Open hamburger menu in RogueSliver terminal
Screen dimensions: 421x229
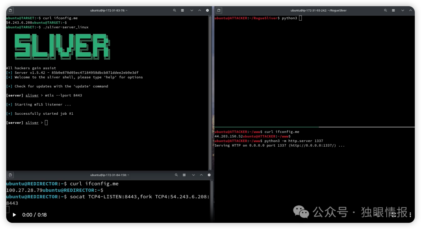pyautogui.click(x=393, y=10)
